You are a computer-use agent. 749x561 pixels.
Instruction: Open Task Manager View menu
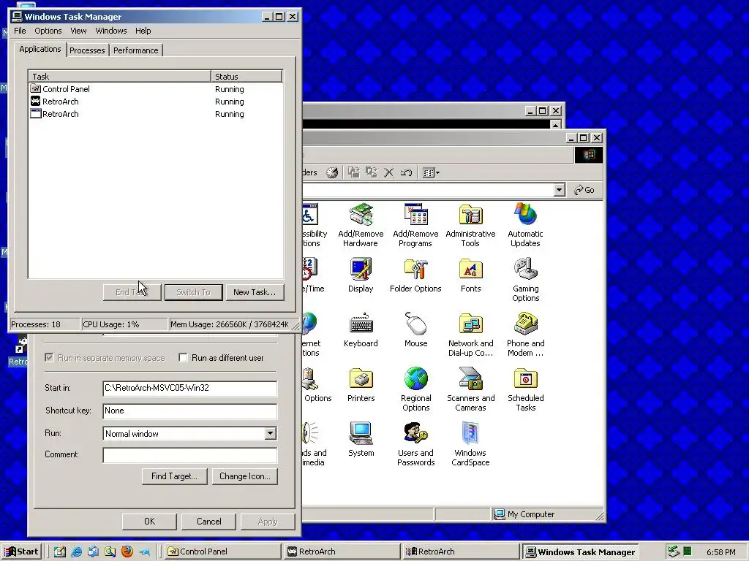pos(78,31)
